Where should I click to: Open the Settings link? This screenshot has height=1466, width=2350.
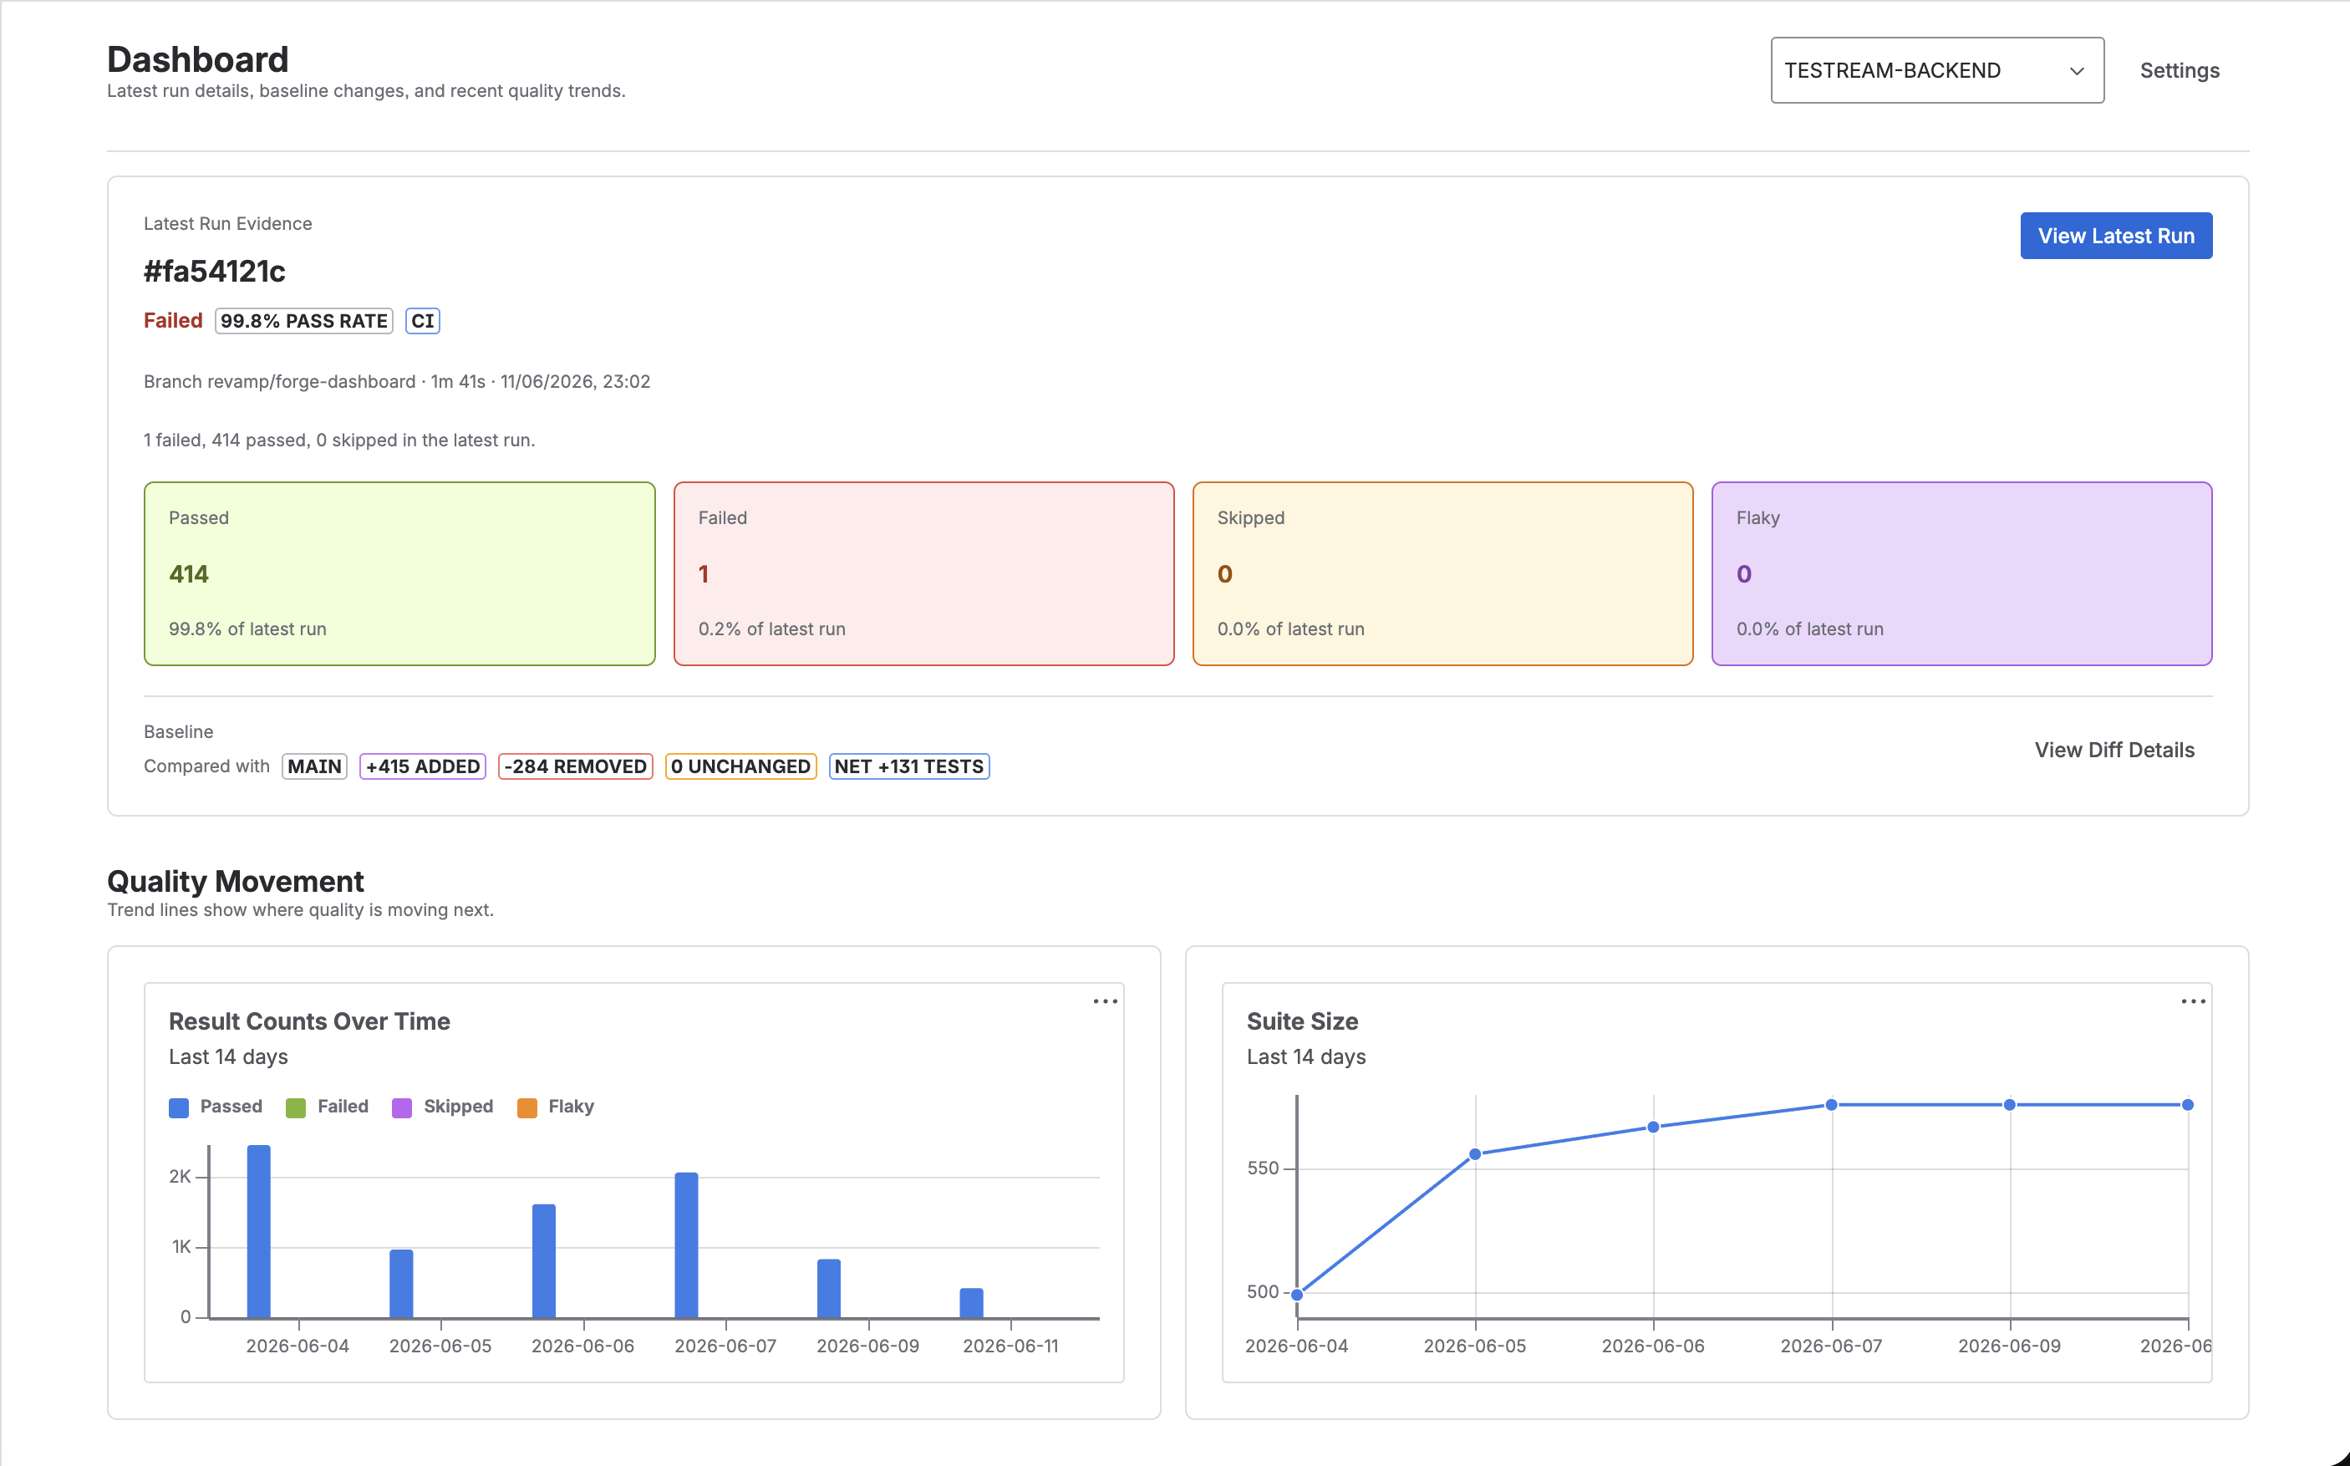[x=2179, y=70]
